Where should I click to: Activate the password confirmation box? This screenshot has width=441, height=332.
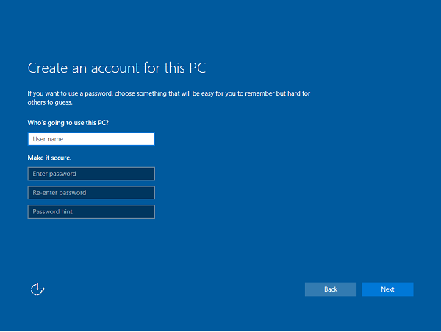pos(91,193)
